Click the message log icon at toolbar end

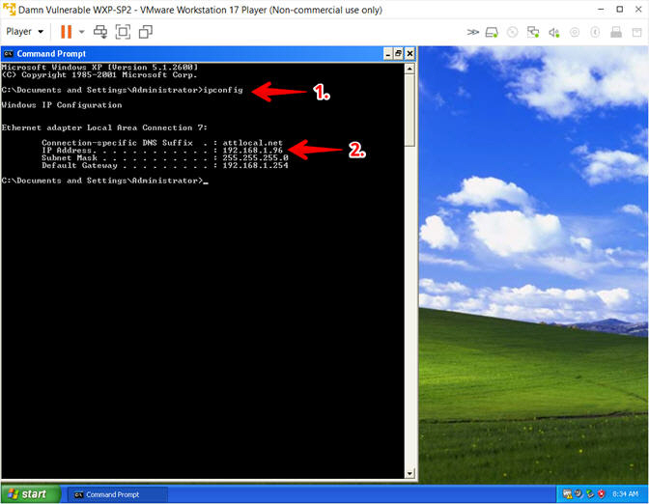(637, 32)
